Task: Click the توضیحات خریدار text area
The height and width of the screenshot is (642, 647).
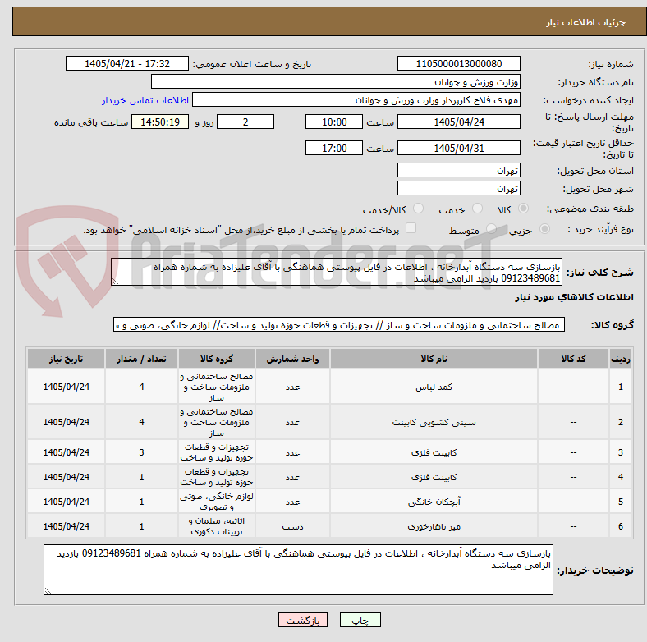Action: click(298, 570)
